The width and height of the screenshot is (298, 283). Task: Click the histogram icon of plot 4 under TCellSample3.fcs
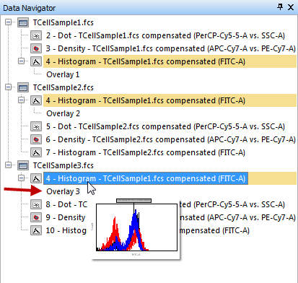tap(36, 178)
